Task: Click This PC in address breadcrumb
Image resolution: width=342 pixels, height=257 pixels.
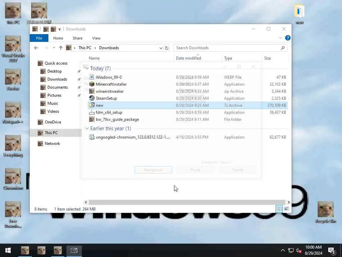Action: [x=85, y=48]
